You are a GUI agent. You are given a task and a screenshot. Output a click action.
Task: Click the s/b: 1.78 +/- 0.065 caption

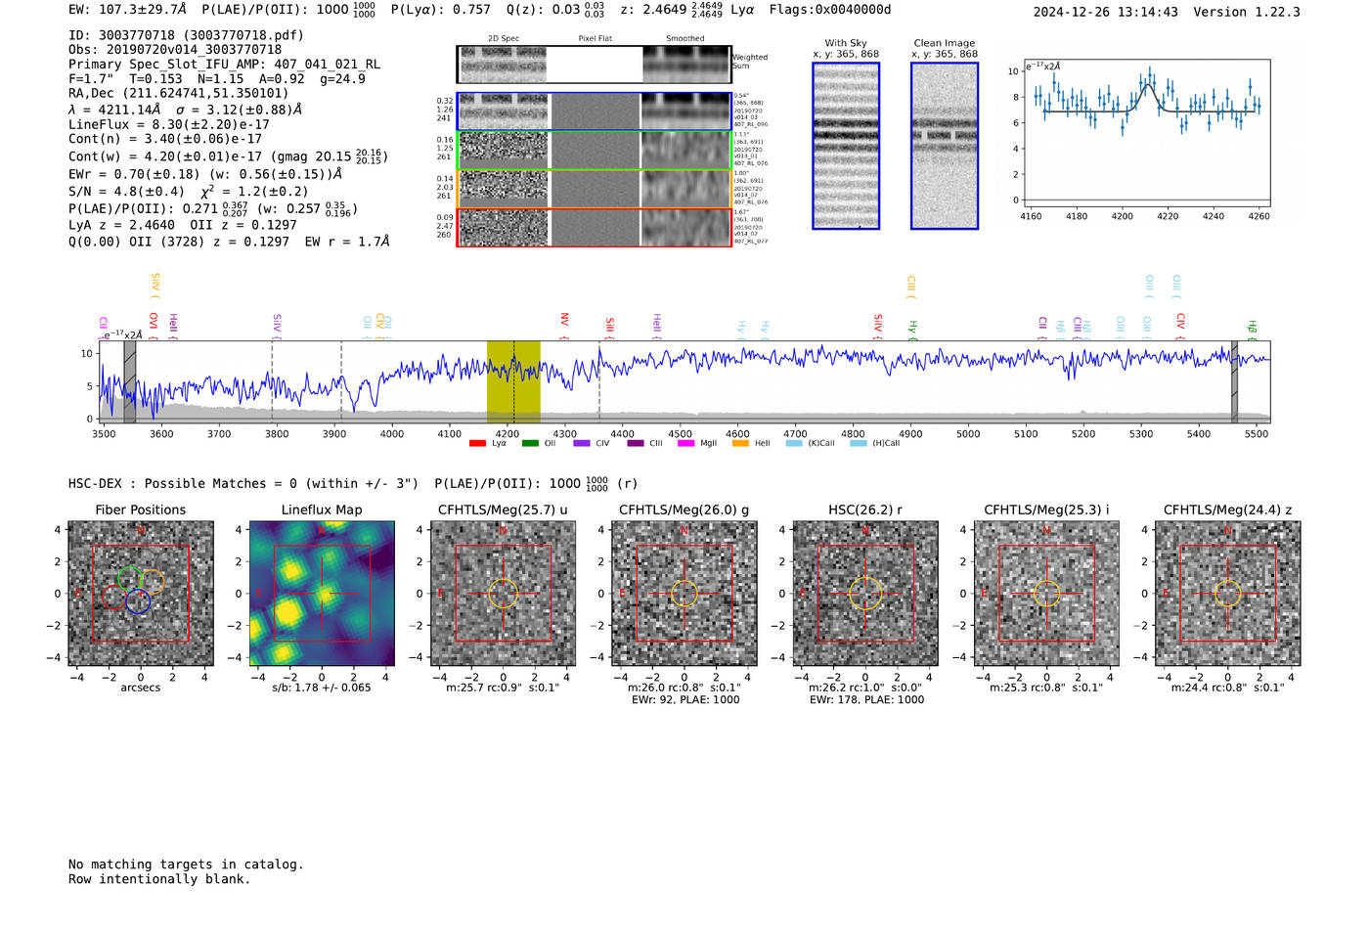(322, 688)
